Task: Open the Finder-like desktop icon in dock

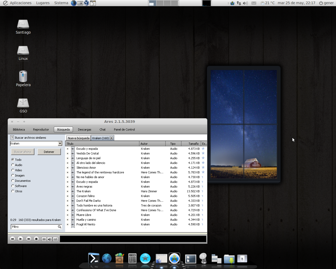Action: click(x=161, y=258)
